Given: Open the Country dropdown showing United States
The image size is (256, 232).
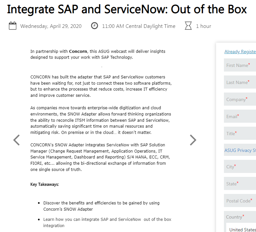Looking at the screenshot, I should 241,229.
